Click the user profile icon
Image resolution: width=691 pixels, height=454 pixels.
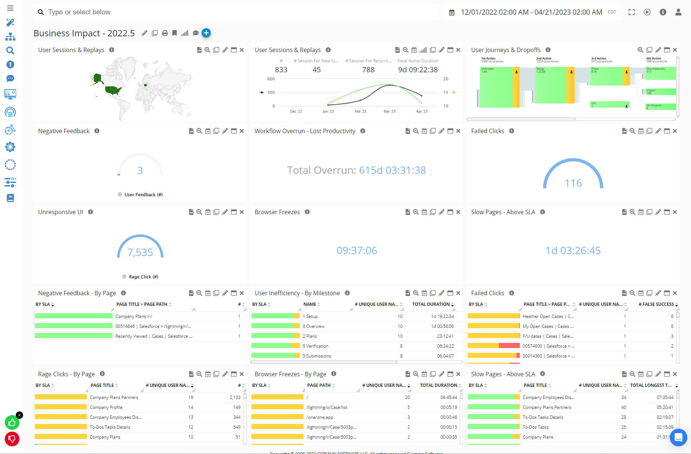tap(678, 12)
